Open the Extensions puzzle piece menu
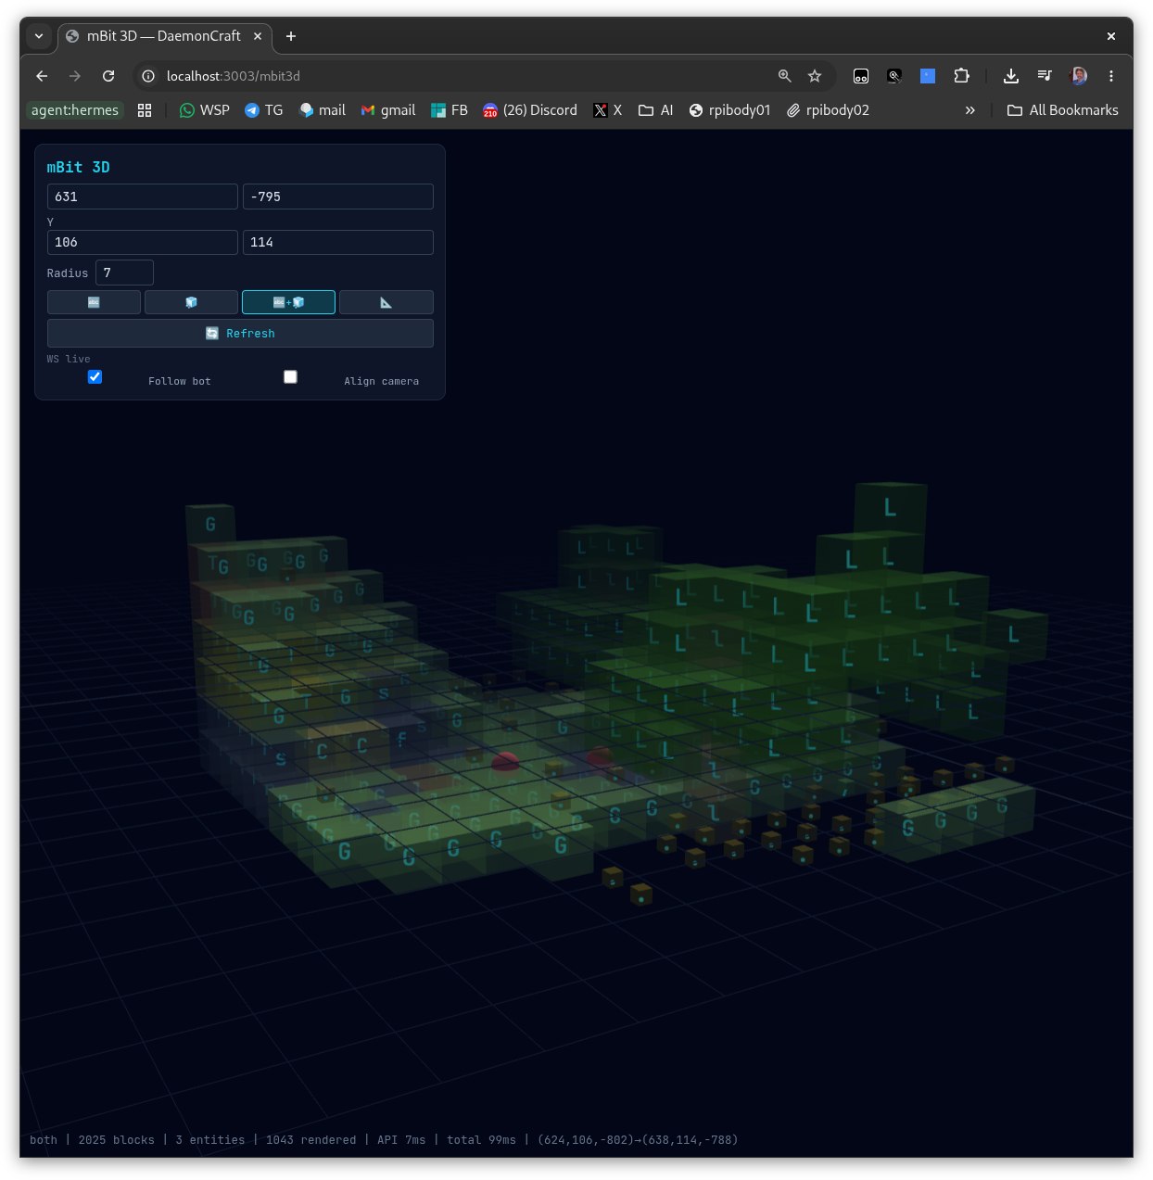1153x1180 pixels. click(x=961, y=76)
